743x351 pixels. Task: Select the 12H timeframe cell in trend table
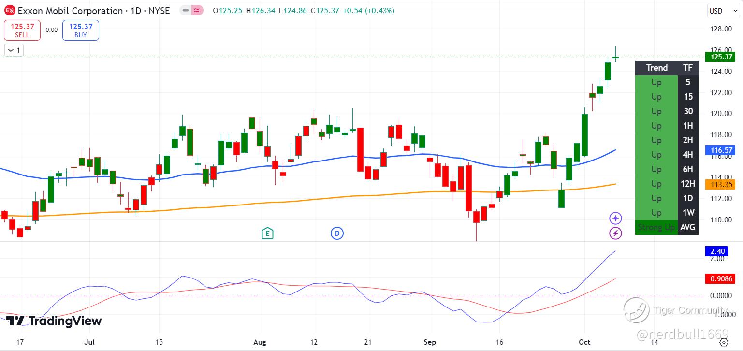(688, 184)
